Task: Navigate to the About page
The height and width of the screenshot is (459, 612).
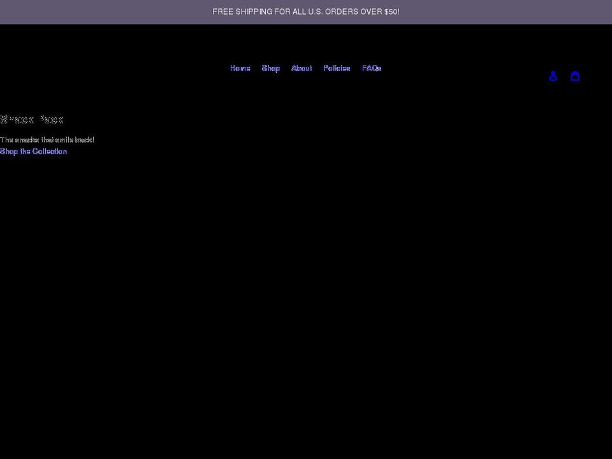Action: (x=302, y=68)
